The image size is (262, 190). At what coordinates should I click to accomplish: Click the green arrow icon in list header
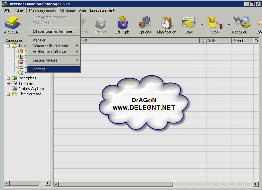[85, 40]
